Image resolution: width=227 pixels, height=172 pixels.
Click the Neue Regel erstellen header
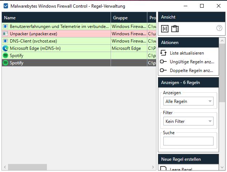point(188,159)
